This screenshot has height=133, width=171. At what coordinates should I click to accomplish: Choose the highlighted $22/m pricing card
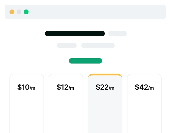coord(105,103)
